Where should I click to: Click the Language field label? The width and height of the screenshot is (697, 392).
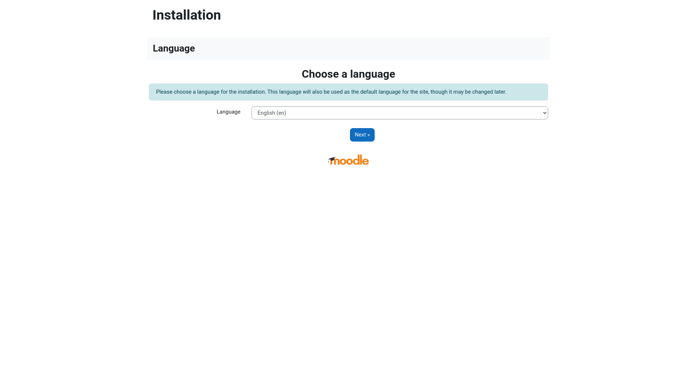click(228, 112)
